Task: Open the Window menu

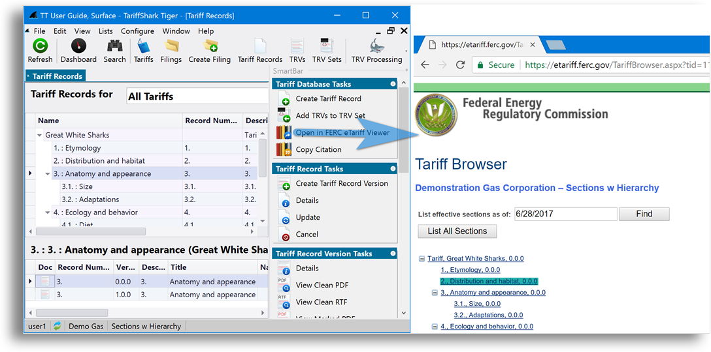Action: (176, 31)
